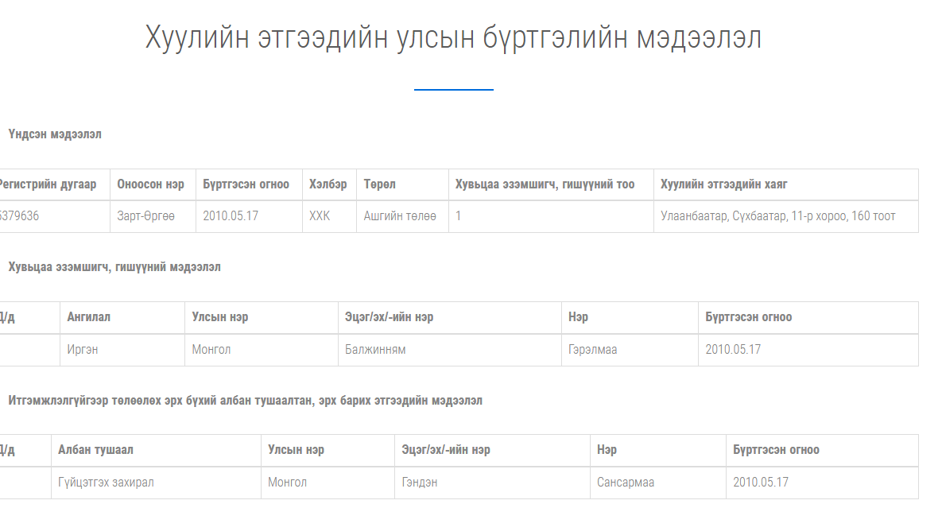Click the shareholder name Гэрэлмаа
This screenshot has height=508, width=942.
592,349
